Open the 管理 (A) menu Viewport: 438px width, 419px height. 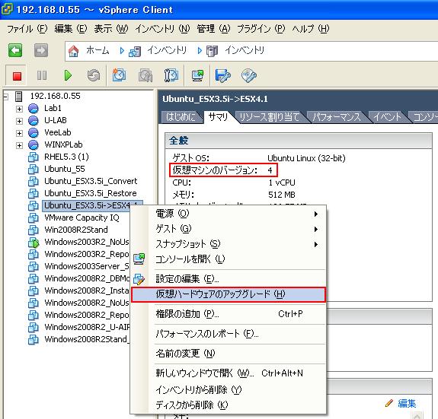coord(213,29)
